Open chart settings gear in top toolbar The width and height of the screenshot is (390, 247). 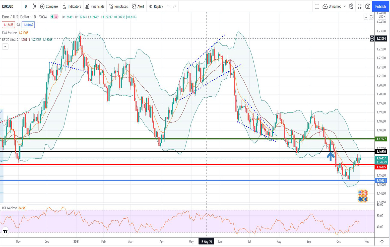[x=351, y=7]
